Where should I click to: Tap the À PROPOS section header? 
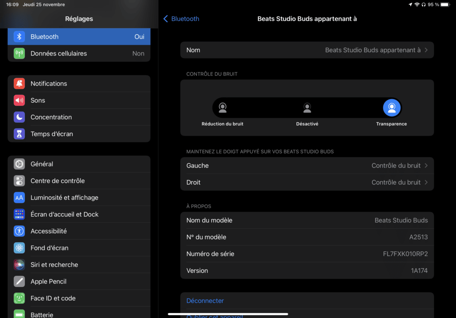199,206
